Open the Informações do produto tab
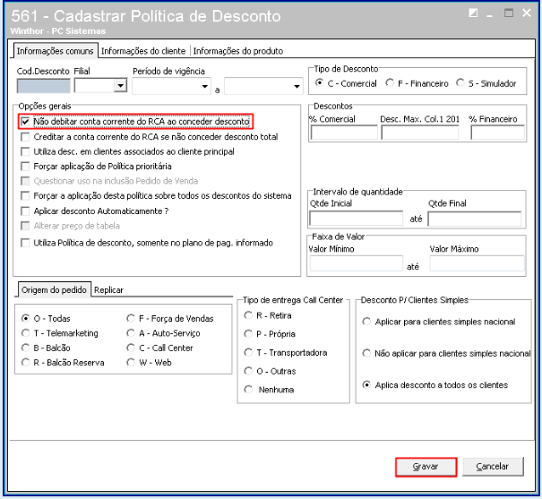 point(237,51)
